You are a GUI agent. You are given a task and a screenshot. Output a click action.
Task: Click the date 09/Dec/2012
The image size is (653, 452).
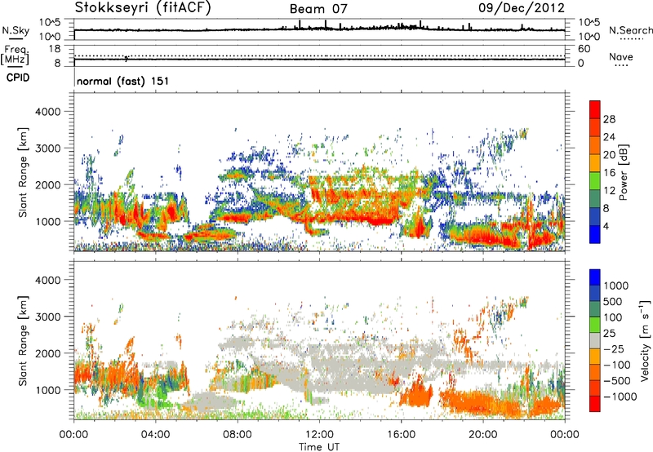pos(522,8)
